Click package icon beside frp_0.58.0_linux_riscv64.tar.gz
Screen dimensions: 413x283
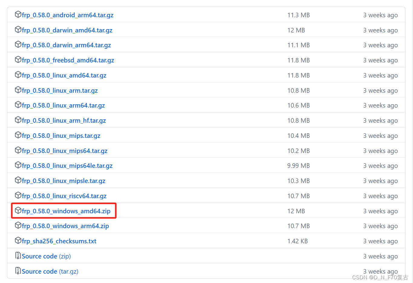(x=18, y=195)
